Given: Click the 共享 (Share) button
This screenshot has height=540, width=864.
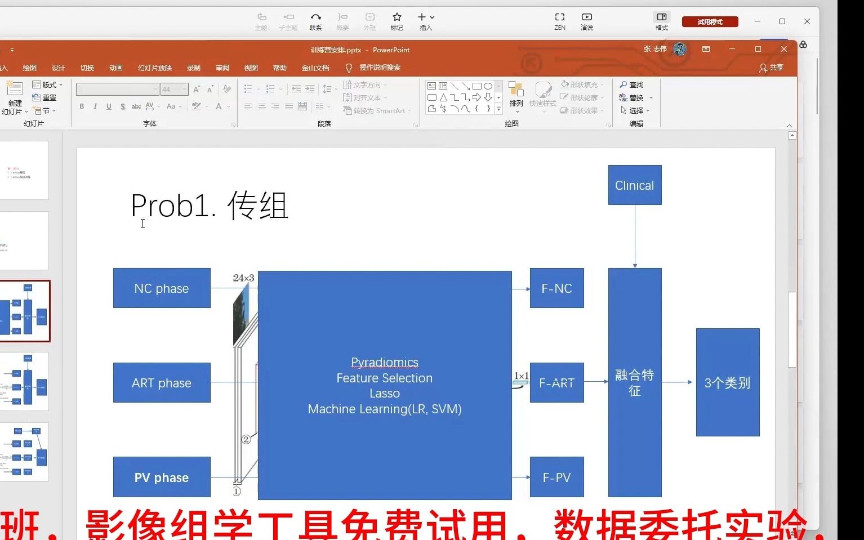Looking at the screenshot, I should pyautogui.click(x=771, y=67).
